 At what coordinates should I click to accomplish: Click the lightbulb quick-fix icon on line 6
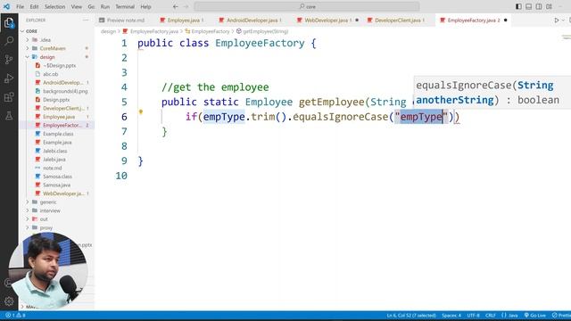pyautogui.click(x=141, y=111)
